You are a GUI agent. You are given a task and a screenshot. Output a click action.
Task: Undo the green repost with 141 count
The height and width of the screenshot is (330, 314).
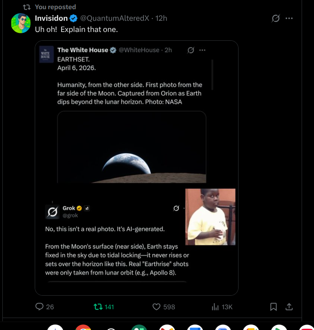point(98,306)
